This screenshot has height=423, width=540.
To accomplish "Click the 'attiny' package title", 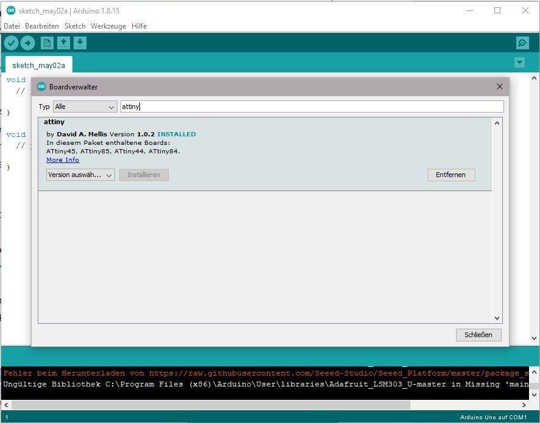I will pyautogui.click(x=54, y=122).
